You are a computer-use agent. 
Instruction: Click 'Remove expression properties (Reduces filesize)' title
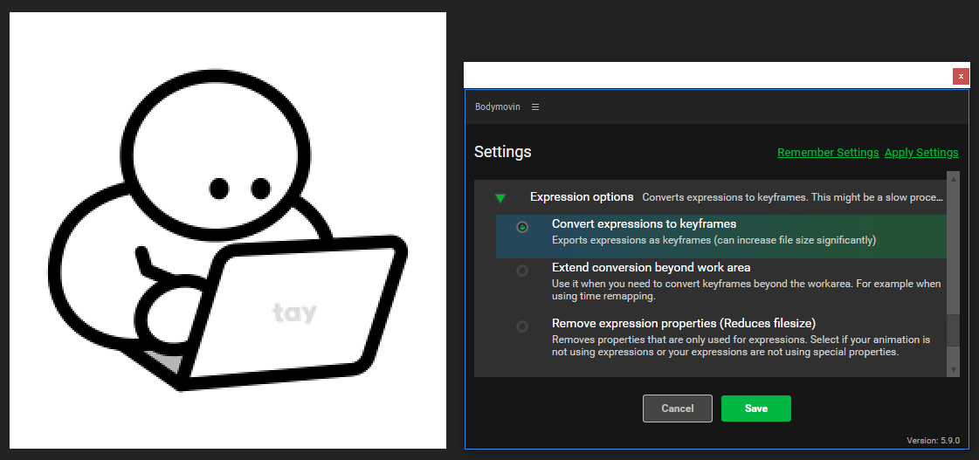pos(684,323)
